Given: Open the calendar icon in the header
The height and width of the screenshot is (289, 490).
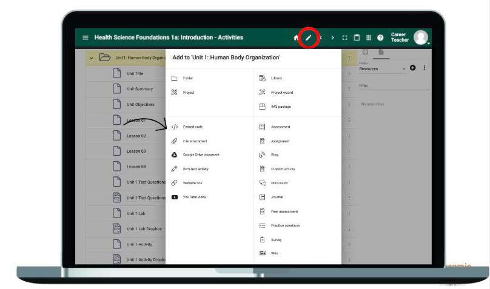Looking at the screenshot, I should pyautogui.click(x=357, y=38).
